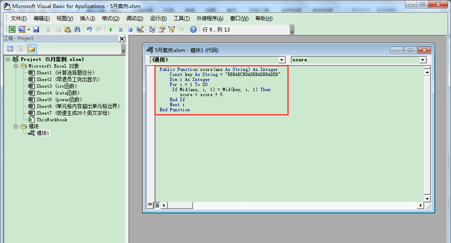The width and height of the screenshot is (451, 243).
Task: Open the 调试(D) menu
Action: coord(135,18)
